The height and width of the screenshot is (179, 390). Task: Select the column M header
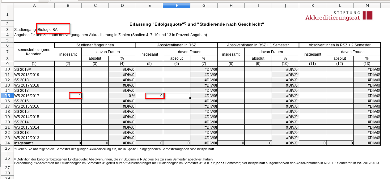pos(367,6)
